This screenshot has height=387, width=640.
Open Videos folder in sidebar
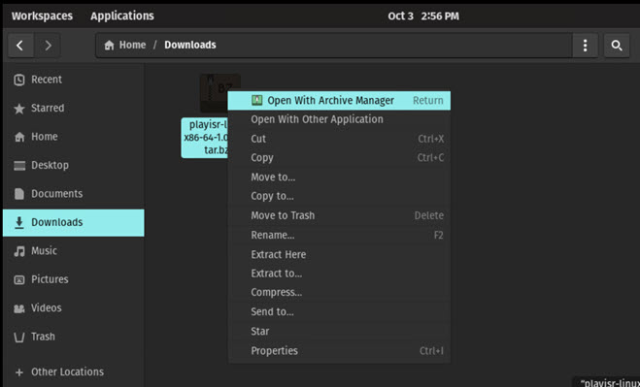(74, 307)
